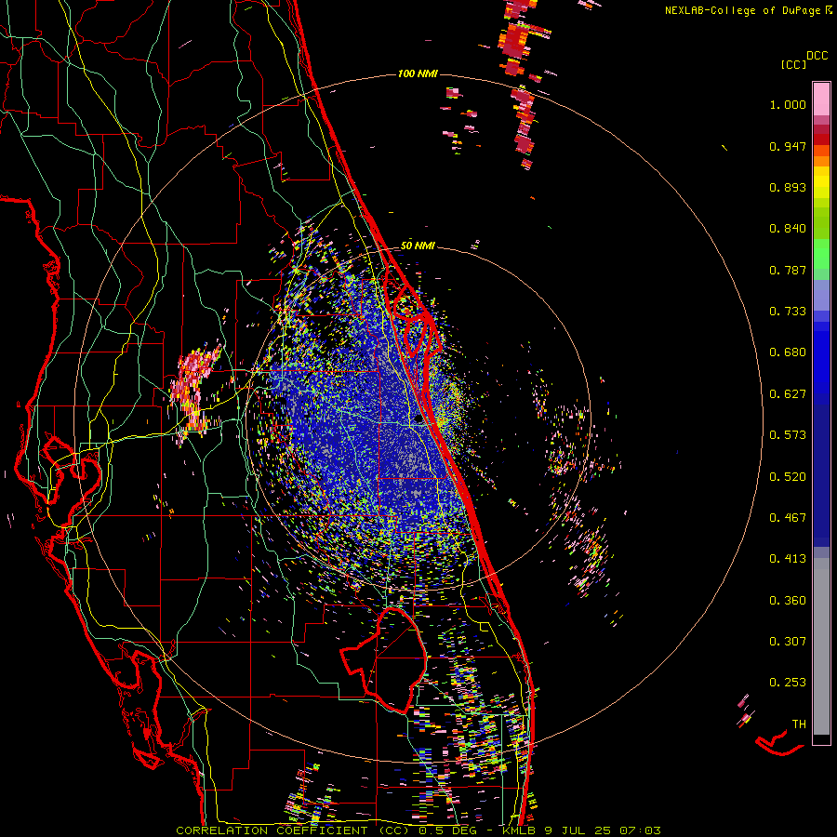Click the 0.627 value on the color scale
Screen dimensions: 837x837
tap(788, 394)
